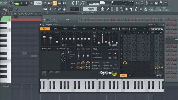Open the Channel rack view icon
The width and height of the screenshot is (178, 100).
tap(112, 9)
